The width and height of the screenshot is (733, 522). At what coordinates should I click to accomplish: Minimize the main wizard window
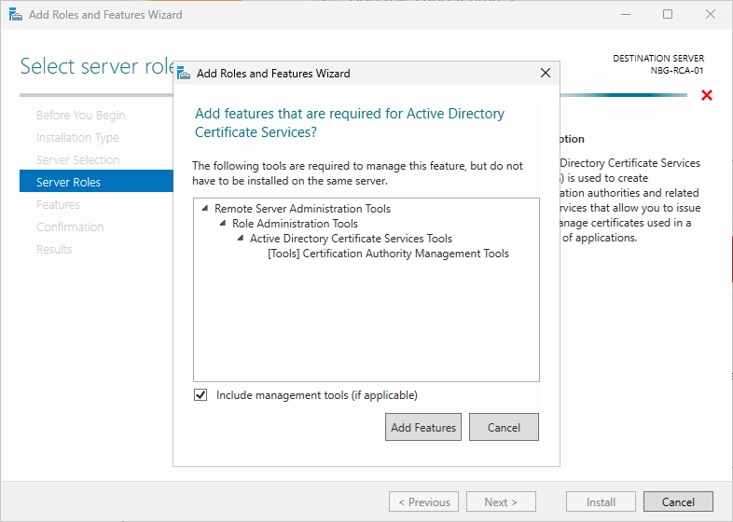626,15
